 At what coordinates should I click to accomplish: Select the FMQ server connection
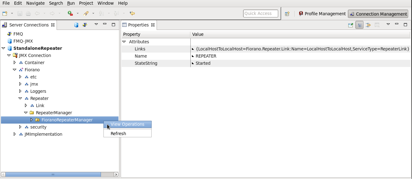coord(18,34)
